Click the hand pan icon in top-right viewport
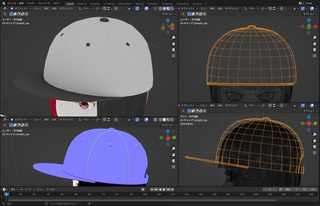 pyautogui.click(x=314, y=44)
